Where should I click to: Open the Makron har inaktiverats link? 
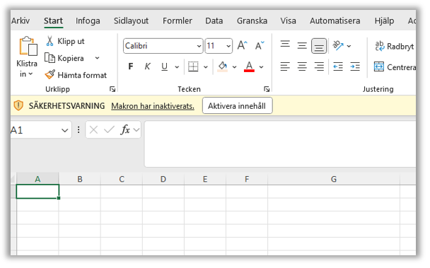[x=153, y=106]
